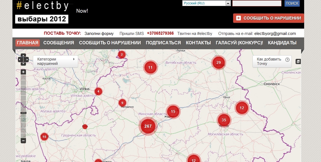
Task: Click the search text input field
Action: click(257, 3)
